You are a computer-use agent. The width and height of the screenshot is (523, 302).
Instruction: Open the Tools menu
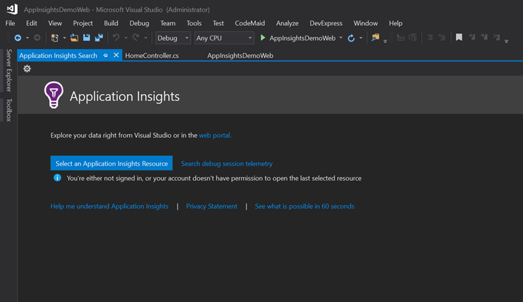click(194, 23)
